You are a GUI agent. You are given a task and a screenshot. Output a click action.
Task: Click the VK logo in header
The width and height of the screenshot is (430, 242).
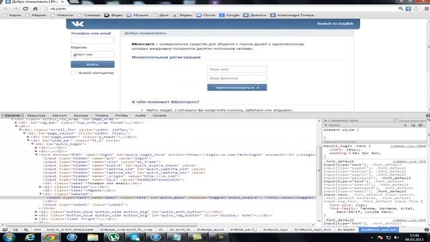pos(78,24)
